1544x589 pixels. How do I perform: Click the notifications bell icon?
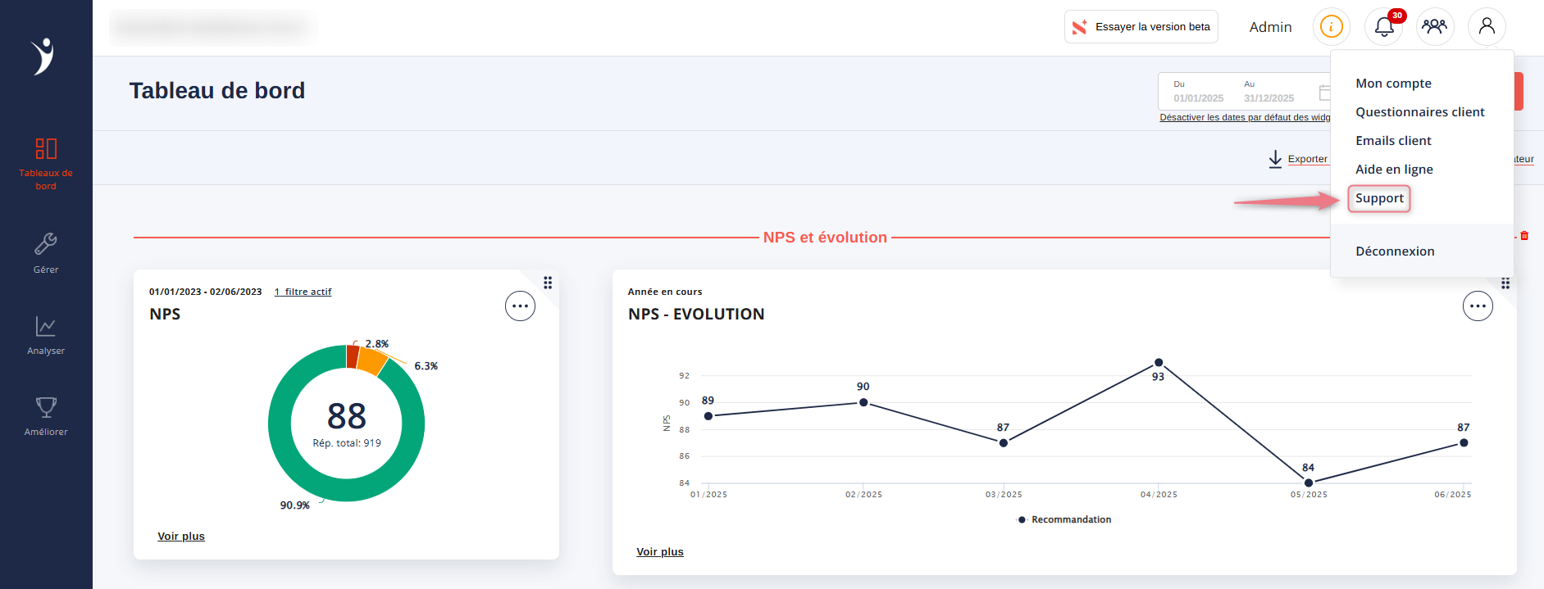pyautogui.click(x=1384, y=27)
